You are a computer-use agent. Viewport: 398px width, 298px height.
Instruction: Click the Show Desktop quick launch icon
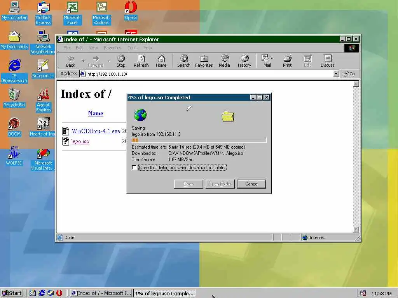click(33, 293)
